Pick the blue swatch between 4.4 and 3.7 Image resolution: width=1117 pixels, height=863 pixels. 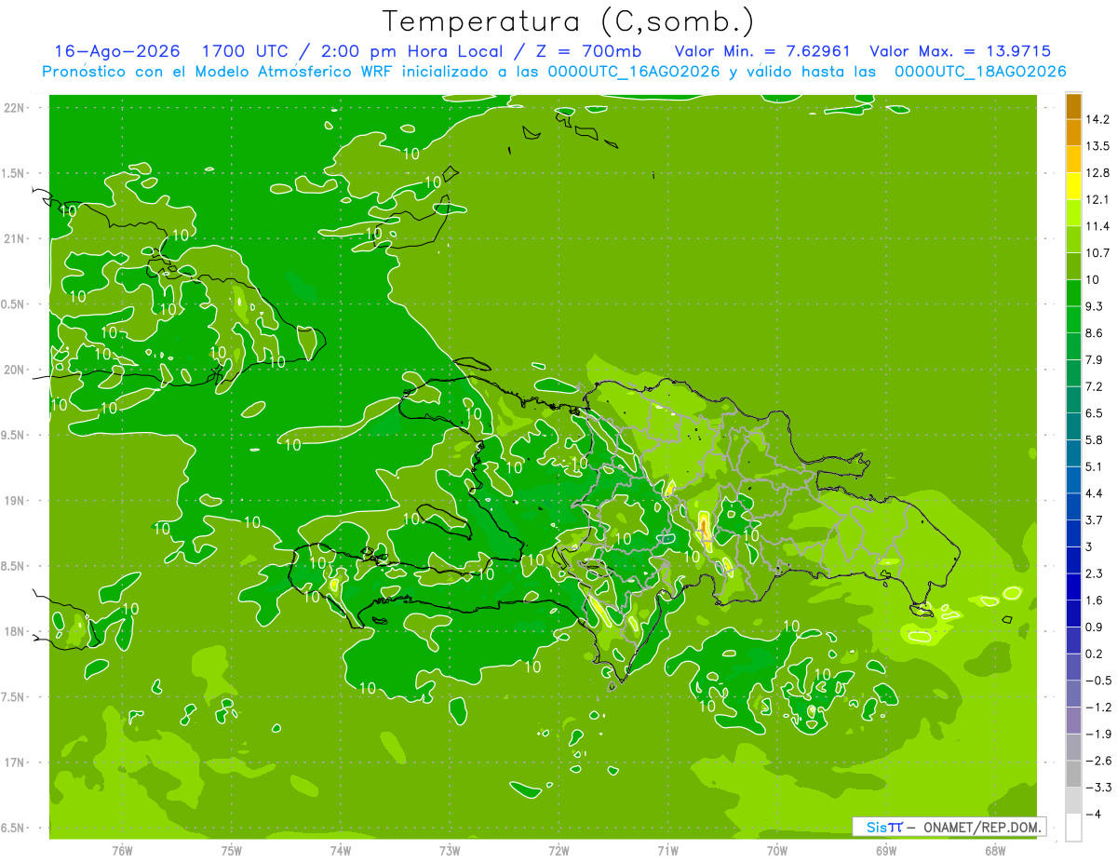pos(1073,506)
